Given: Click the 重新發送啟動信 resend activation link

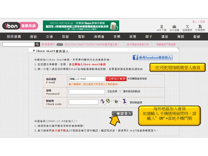Looking at the screenshot, I should tap(131, 91).
